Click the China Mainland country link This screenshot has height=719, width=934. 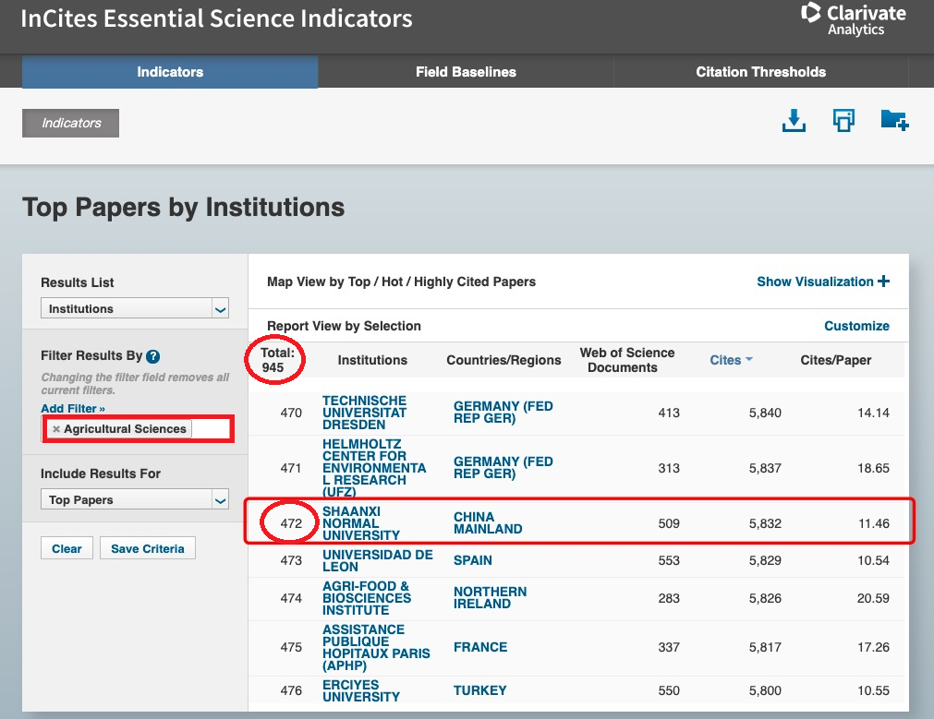[487, 522]
